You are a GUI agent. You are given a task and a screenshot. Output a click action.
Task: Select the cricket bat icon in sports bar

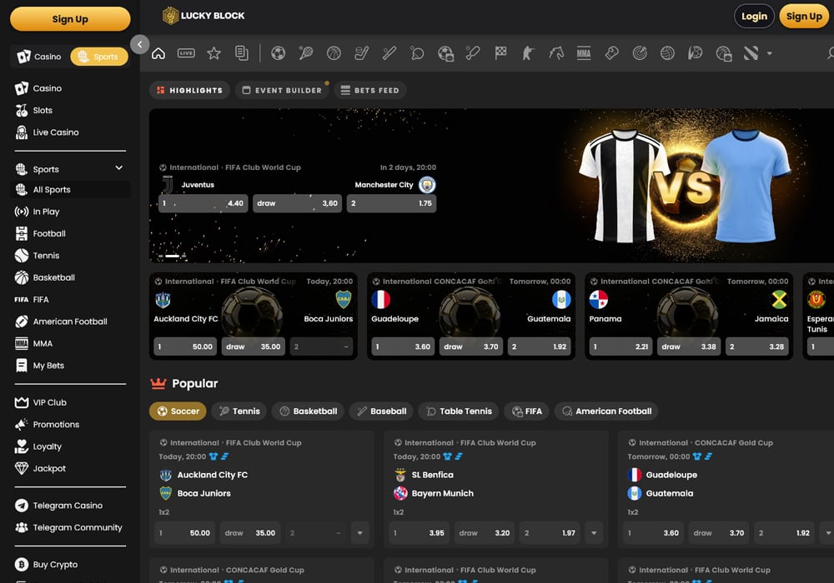pyautogui.click(x=473, y=53)
